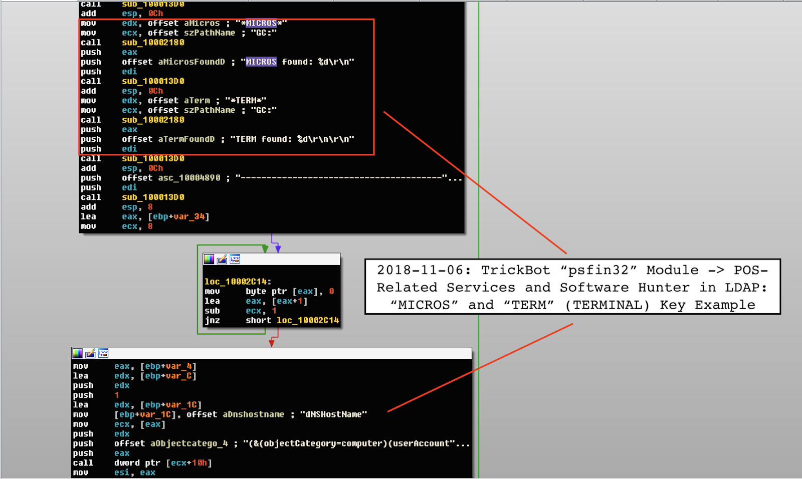
Task: Click the "(&(objectCategory=computer)" string comment
Action: pos(356,443)
